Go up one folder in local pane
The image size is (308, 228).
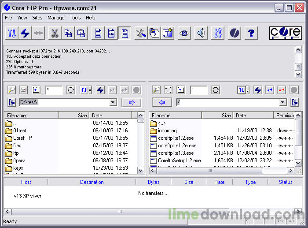[36, 90]
